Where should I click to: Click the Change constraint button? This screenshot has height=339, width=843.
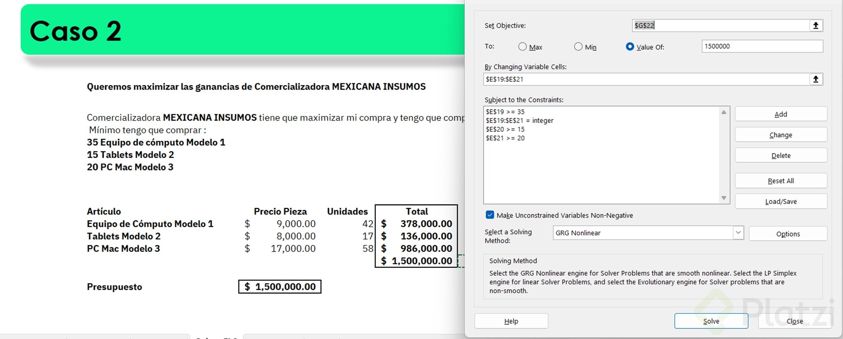(x=781, y=135)
